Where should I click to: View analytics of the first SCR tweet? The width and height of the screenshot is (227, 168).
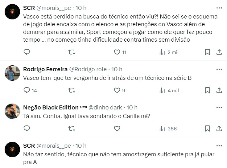click(x=169, y=52)
